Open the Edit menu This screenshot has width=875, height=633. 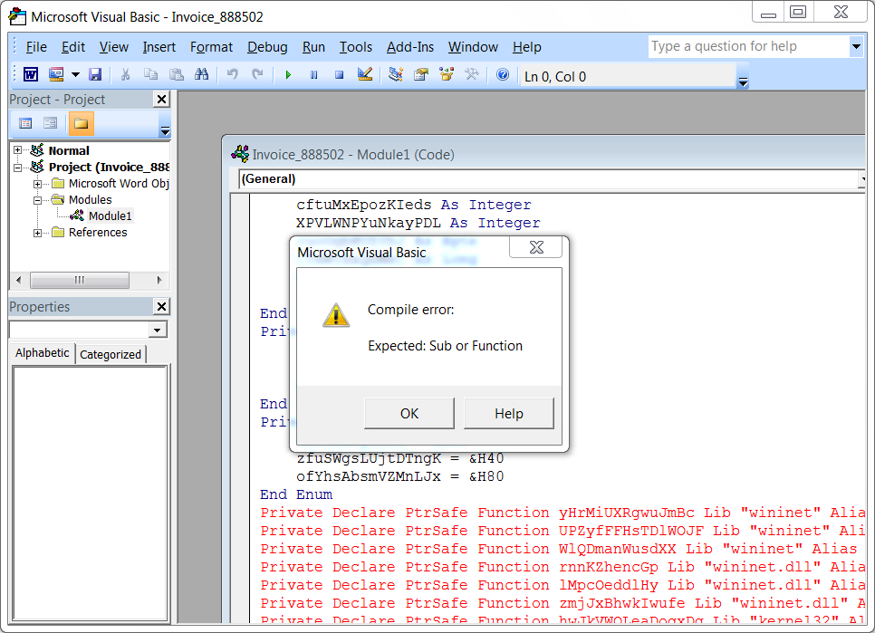[x=73, y=47]
